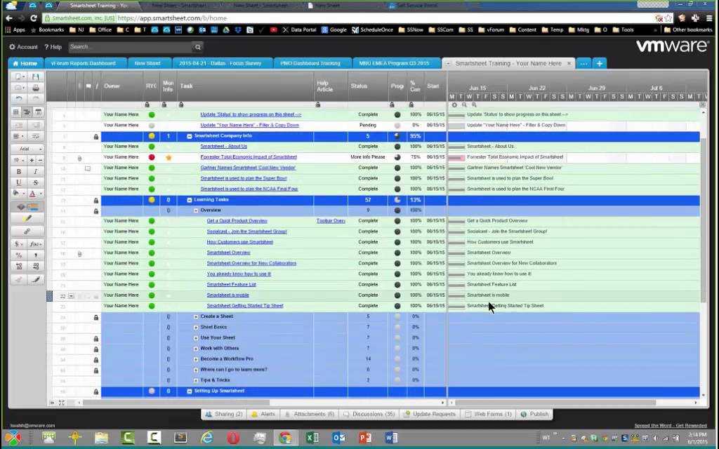Screen dimensions: 719x449
Task: Open the Help link in top bar
Action: 53,47
